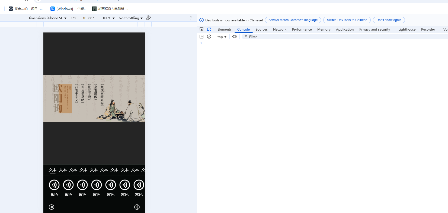Click the small bottom-left sound icon in preview

[x=52, y=207]
